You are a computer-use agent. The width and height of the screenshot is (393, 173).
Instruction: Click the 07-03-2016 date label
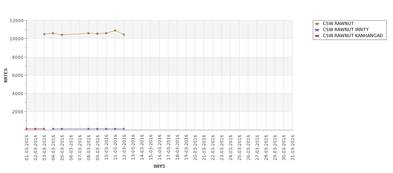pyautogui.click(x=80, y=148)
